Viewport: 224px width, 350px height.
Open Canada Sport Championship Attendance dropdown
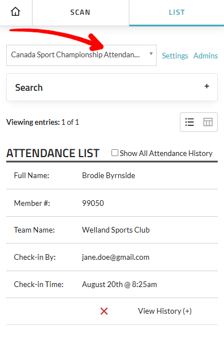81,55
